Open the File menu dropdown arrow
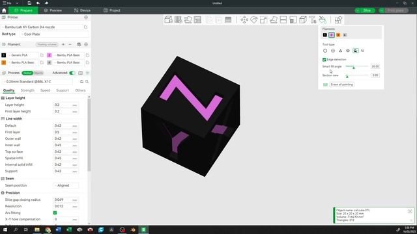Viewport: 417px width, 234px height. click(x=17, y=3)
